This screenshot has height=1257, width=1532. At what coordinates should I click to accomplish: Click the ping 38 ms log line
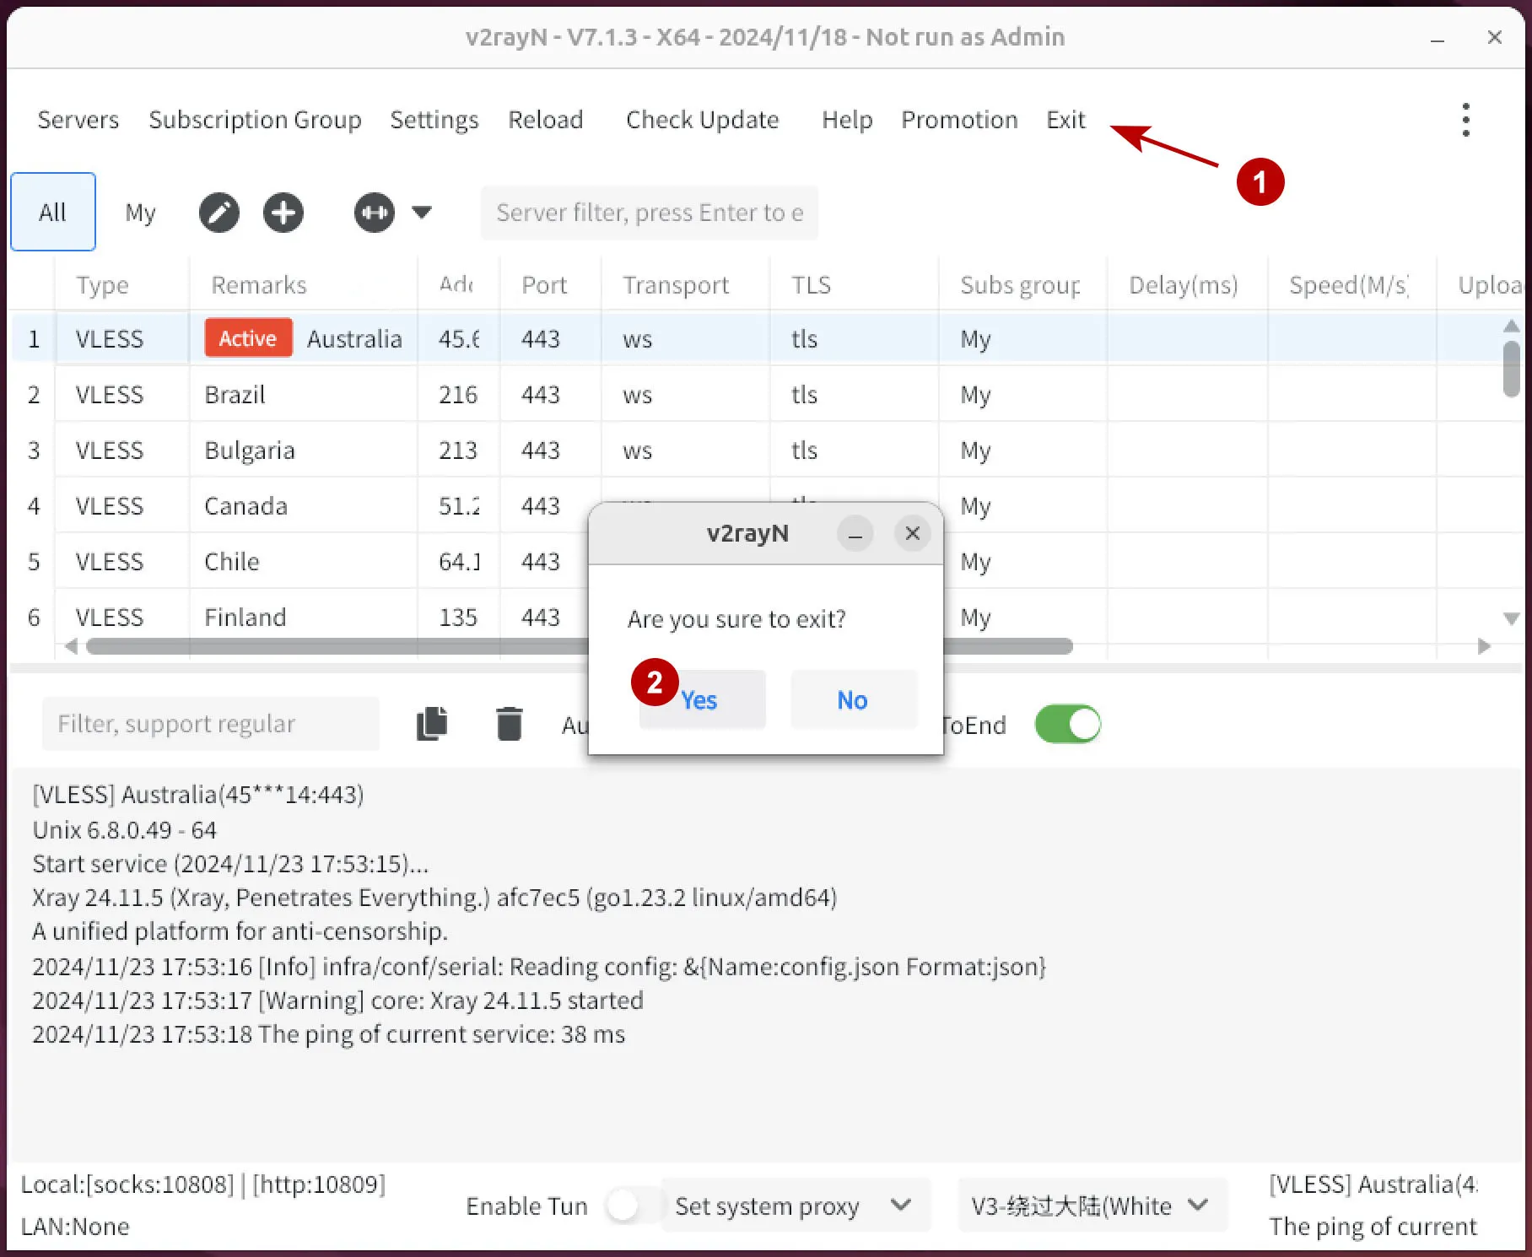(329, 1034)
